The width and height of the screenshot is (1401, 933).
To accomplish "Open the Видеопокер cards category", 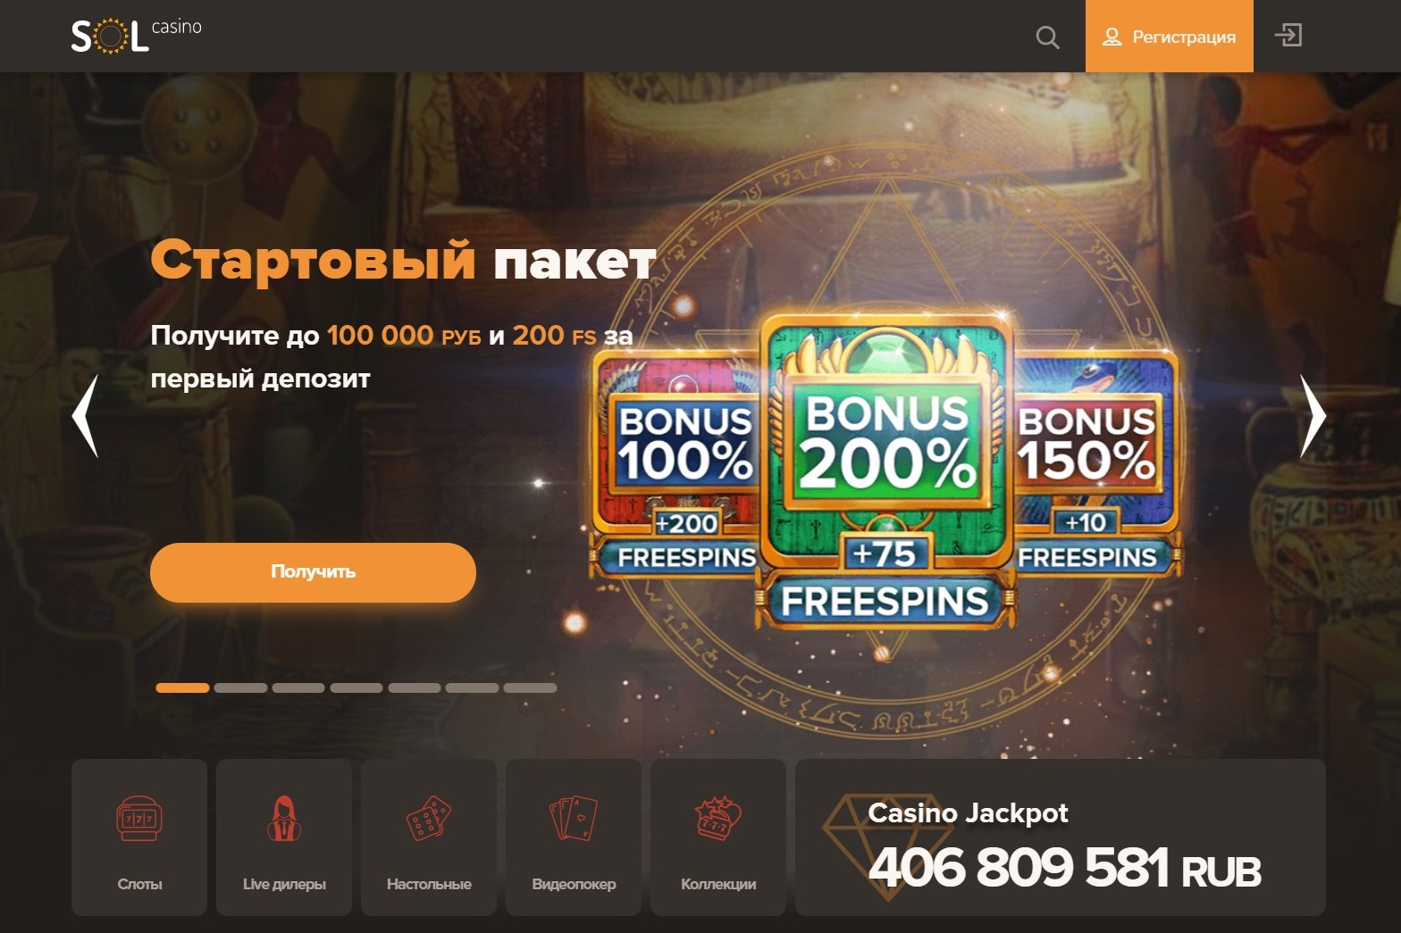I will click(574, 837).
